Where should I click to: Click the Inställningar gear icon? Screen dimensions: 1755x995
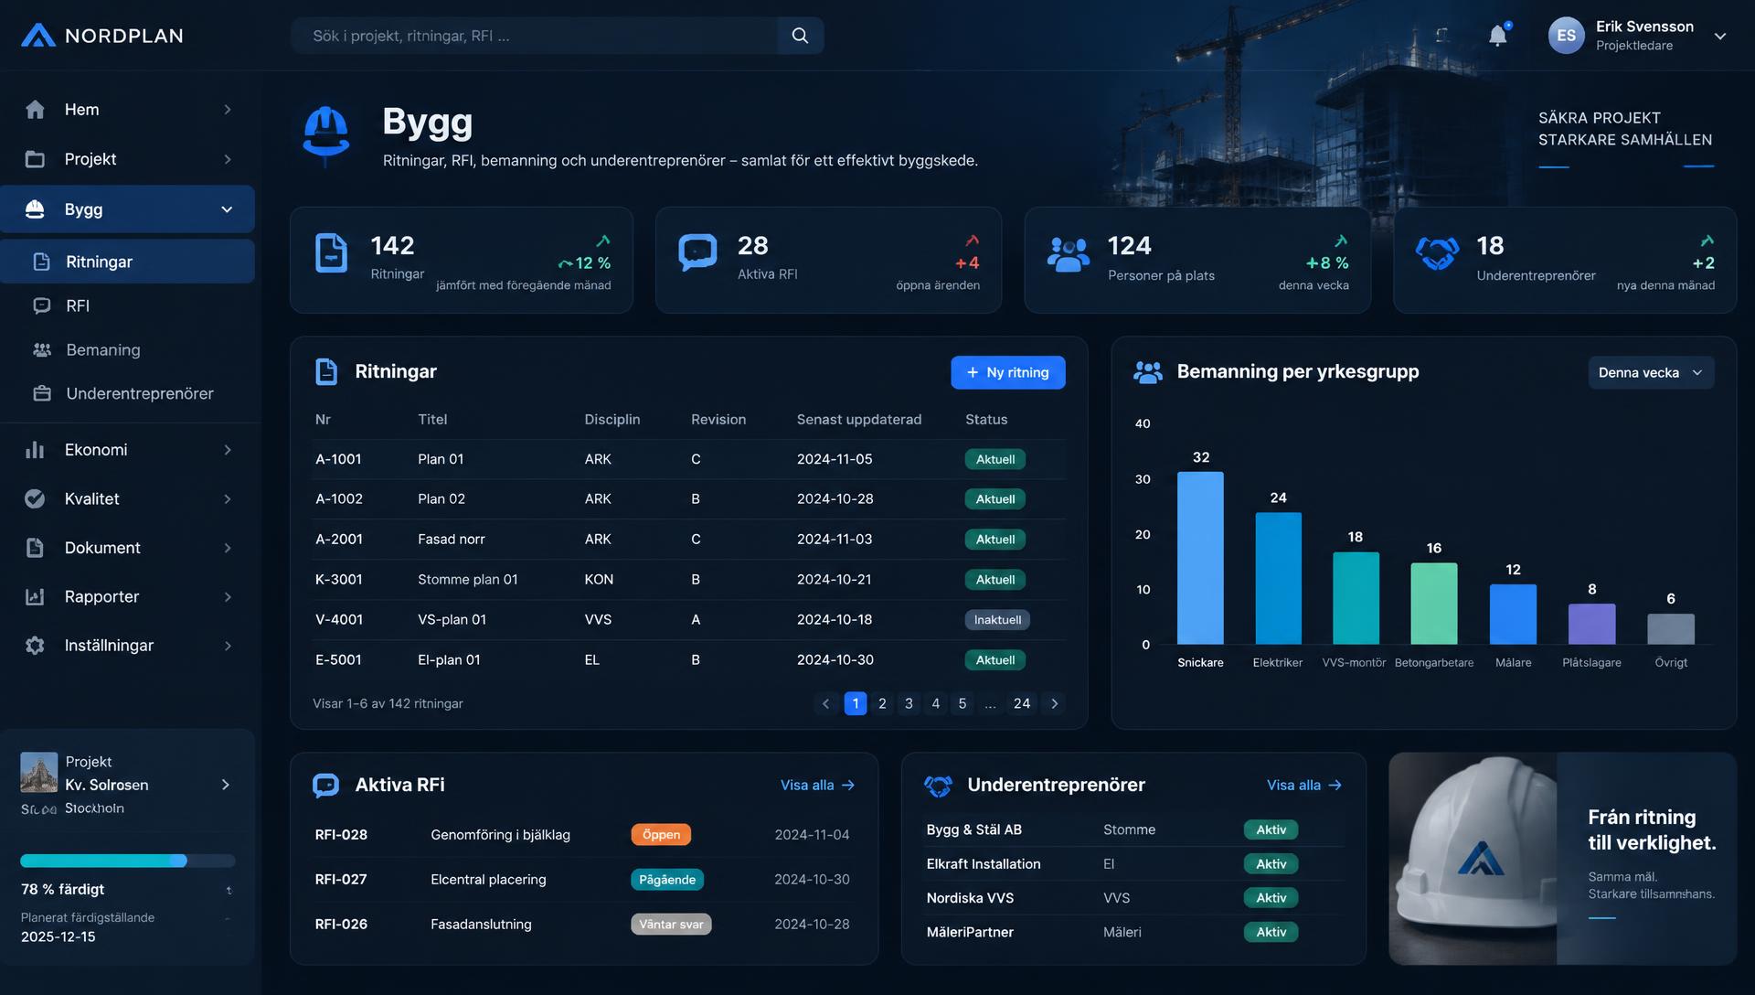tap(35, 646)
